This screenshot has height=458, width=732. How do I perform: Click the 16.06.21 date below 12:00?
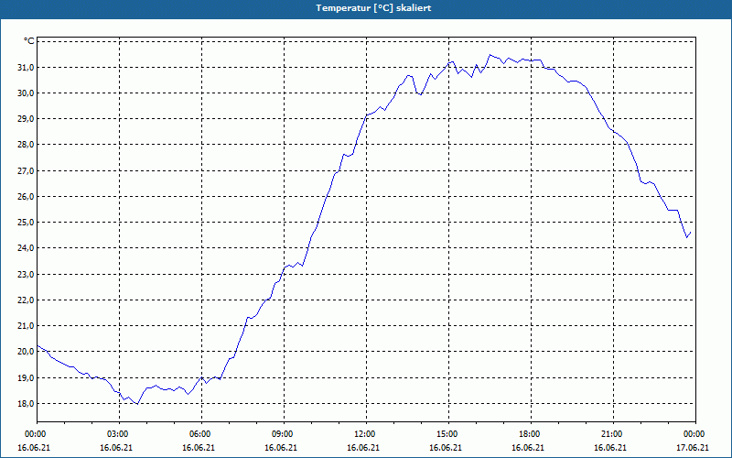tap(363, 448)
